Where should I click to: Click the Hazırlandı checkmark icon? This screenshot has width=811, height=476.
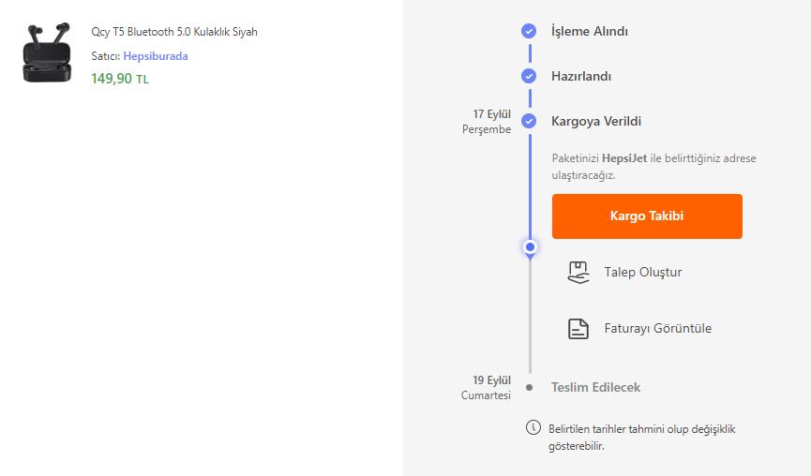click(x=529, y=76)
